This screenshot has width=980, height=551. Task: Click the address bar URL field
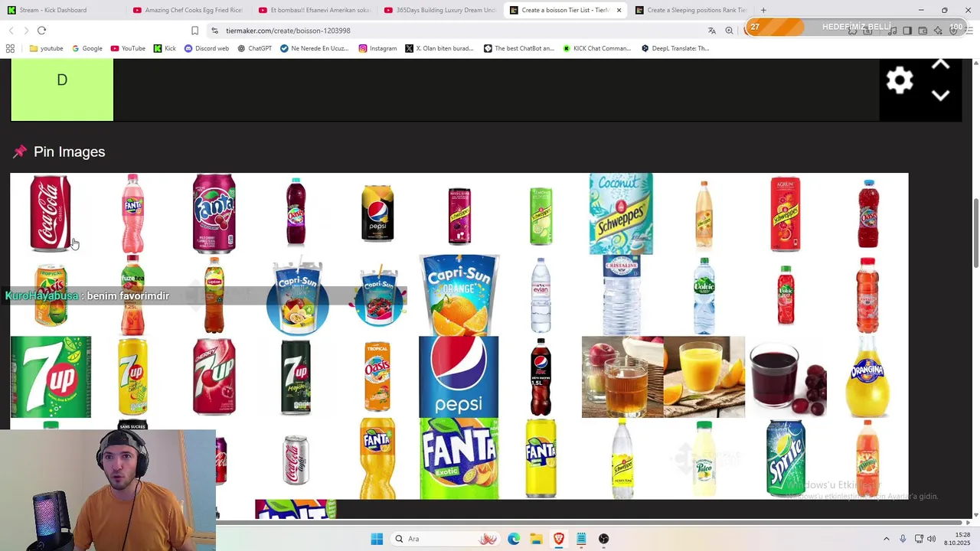click(x=459, y=31)
